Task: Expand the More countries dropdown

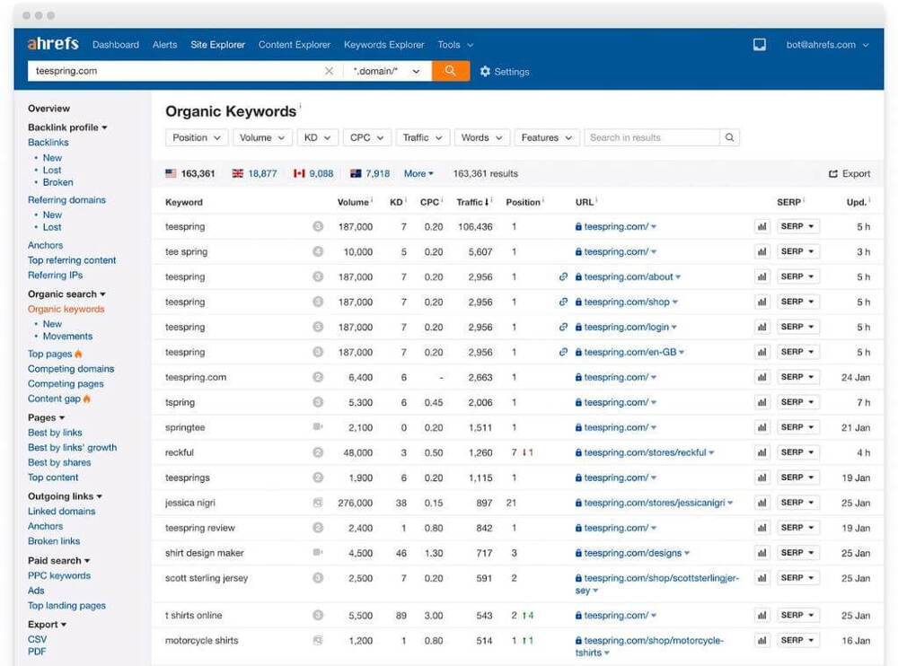Action: pos(418,173)
